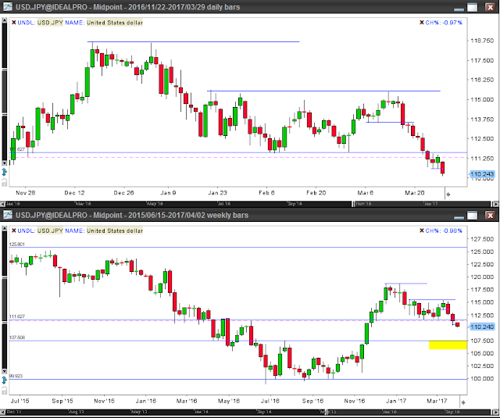Click the small diamond icon beside daily chart time axis
Image resolution: width=500 pixels, height=418 pixels.
coord(448,195)
